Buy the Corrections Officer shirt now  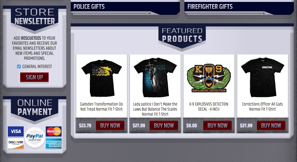pyautogui.click(x=271, y=125)
